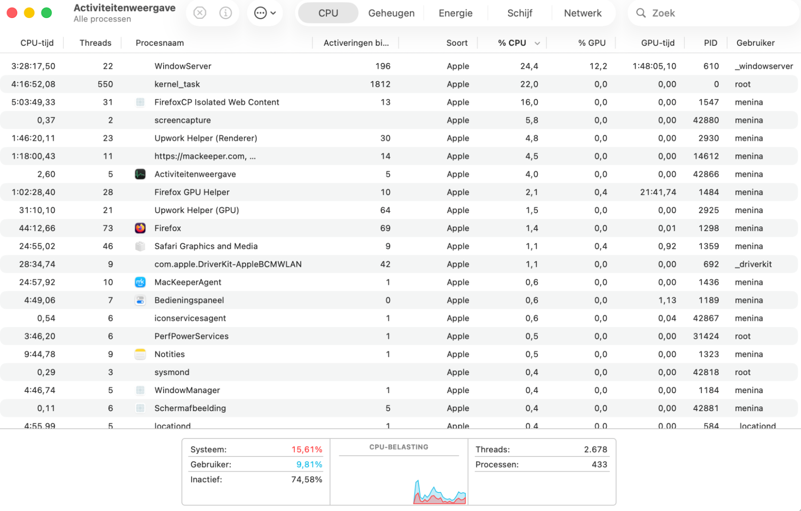Click the stop process (X) toolbar icon

point(200,13)
